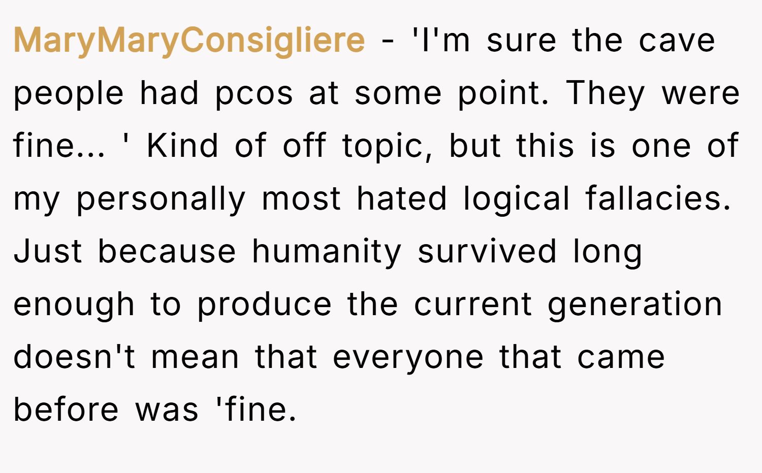Click the word "generation" in the comment
The width and height of the screenshot is (762, 473).
(634, 305)
